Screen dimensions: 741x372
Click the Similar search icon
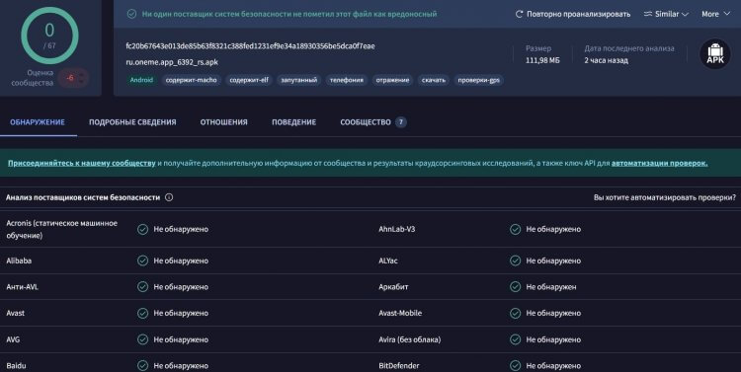[x=648, y=14]
